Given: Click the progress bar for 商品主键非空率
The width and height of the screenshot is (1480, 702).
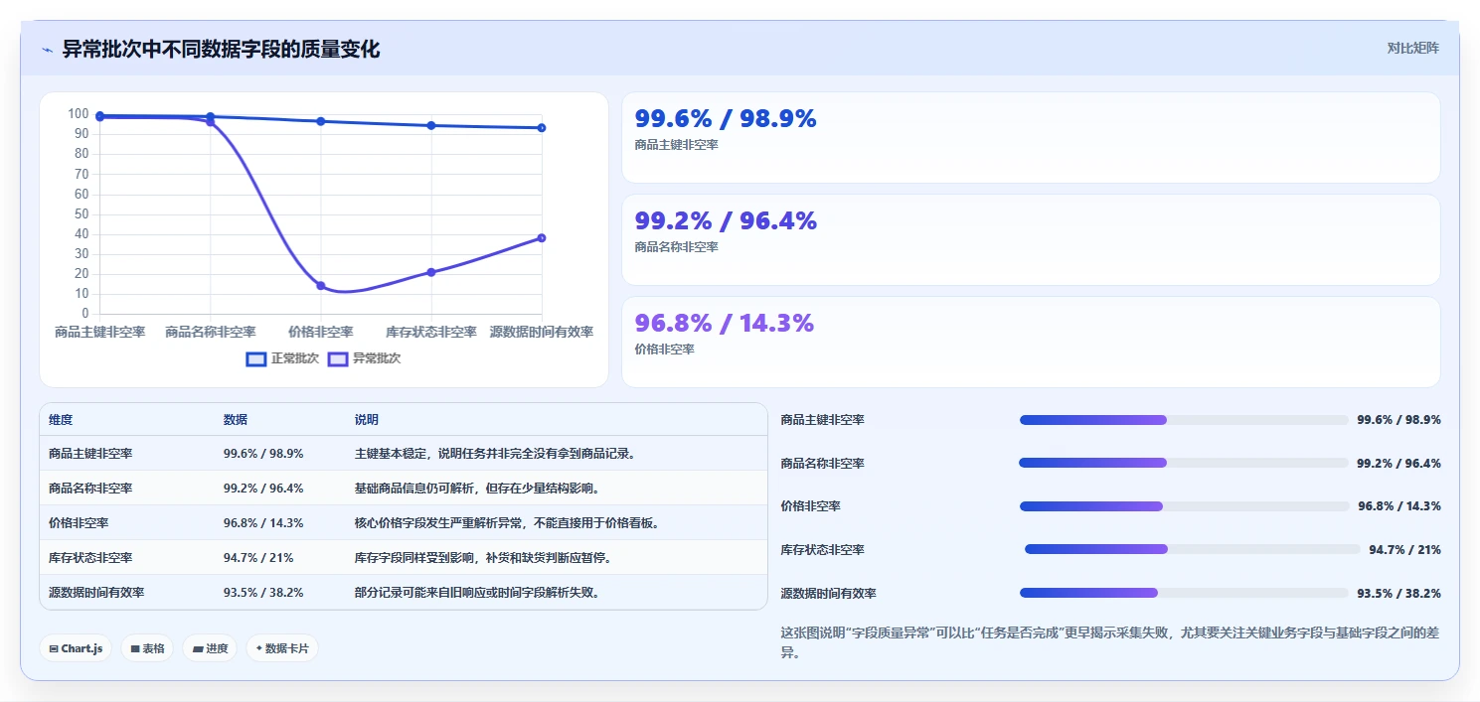Looking at the screenshot, I should pos(1184,420).
